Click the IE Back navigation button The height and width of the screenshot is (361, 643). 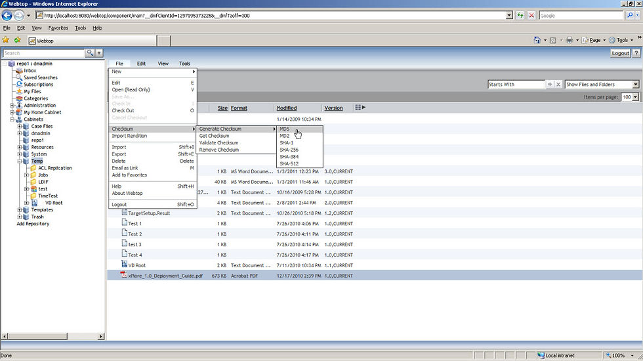(x=7, y=16)
